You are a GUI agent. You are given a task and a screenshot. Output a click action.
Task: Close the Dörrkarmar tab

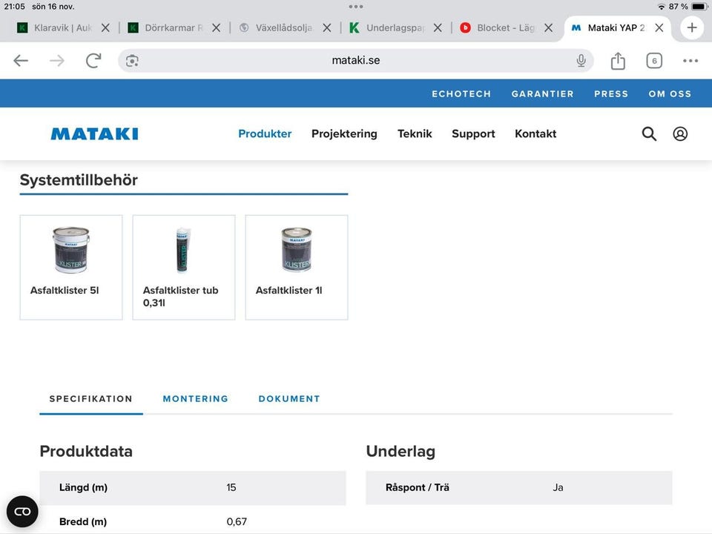coord(216,27)
